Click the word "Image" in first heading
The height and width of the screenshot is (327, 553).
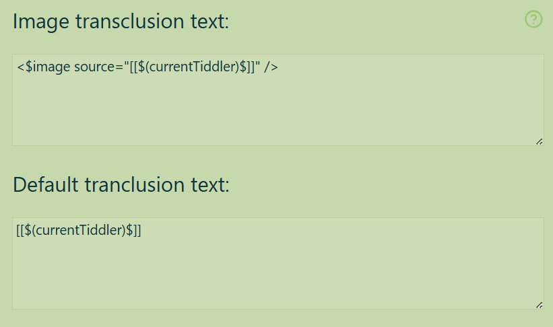tap(41, 22)
